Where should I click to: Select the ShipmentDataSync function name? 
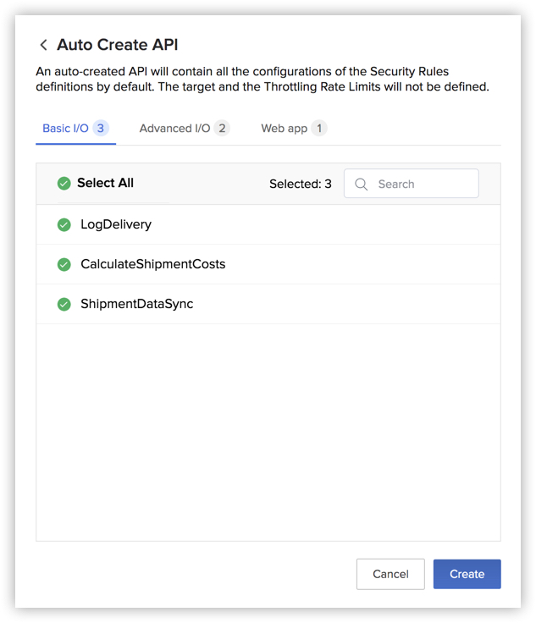coord(137,304)
